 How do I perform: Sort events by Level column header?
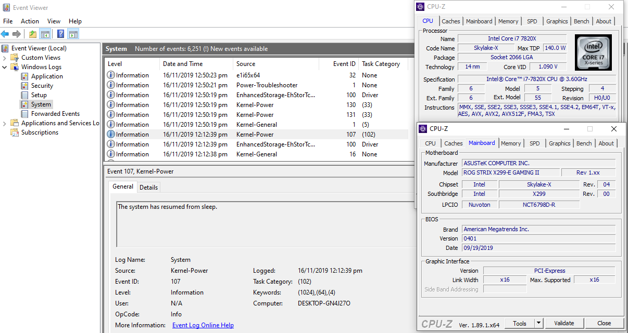(132, 64)
